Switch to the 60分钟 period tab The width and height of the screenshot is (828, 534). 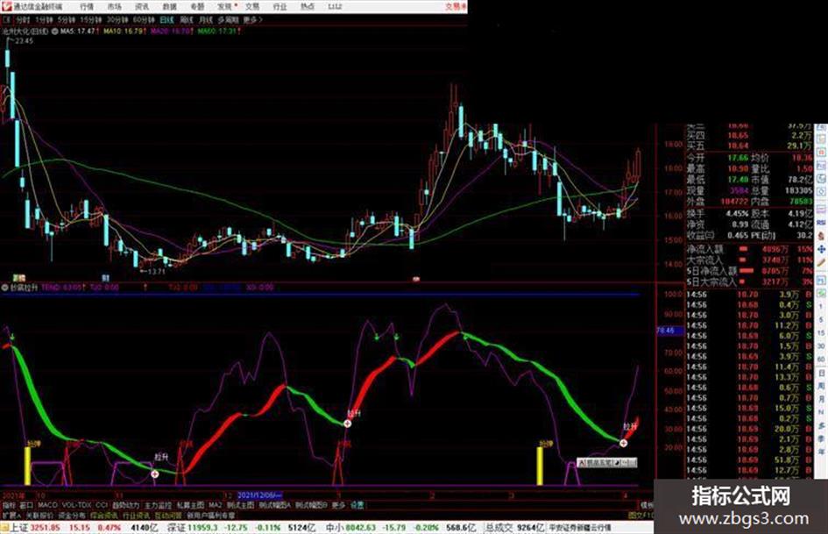tap(144, 20)
